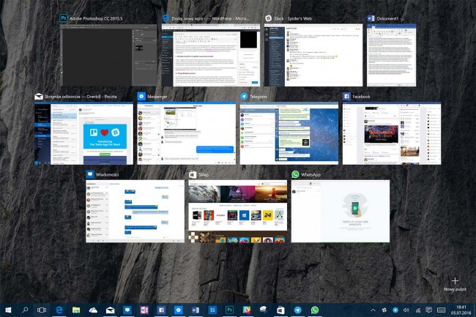Switch to the WordPress Edge window thumbnail
The width and height of the screenshot is (476, 317).
pyautogui.click(x=211, y=56)
